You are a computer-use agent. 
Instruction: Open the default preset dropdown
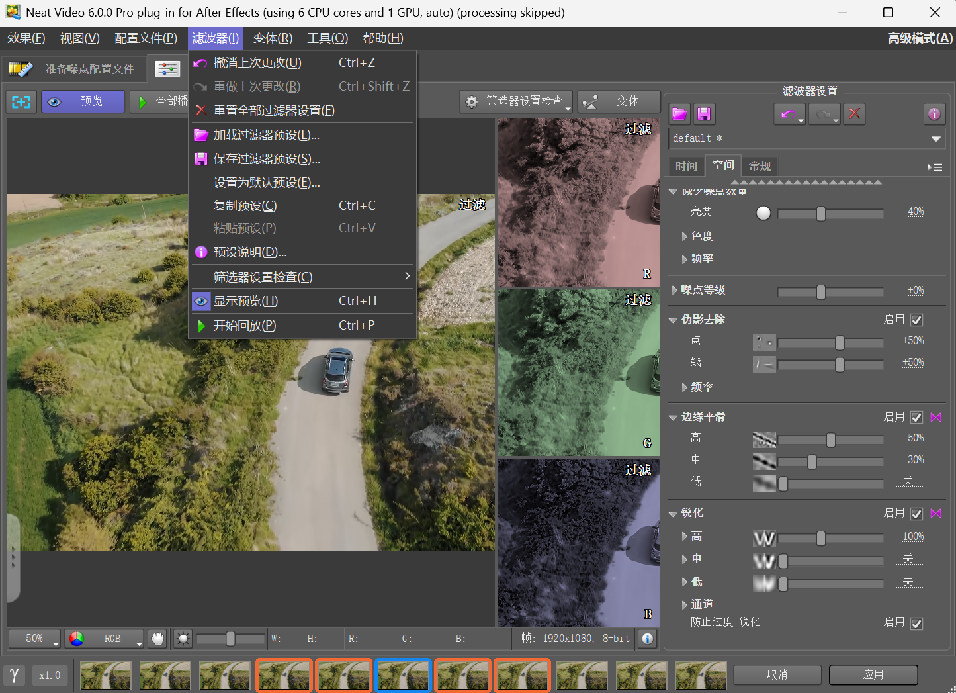[806, 138]
